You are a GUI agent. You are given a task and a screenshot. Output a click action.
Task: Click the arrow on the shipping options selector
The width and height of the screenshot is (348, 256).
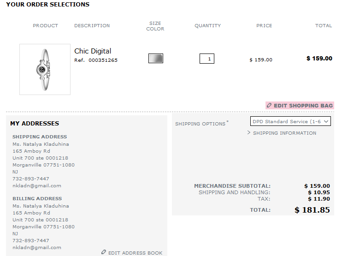[x=326, y=121]
